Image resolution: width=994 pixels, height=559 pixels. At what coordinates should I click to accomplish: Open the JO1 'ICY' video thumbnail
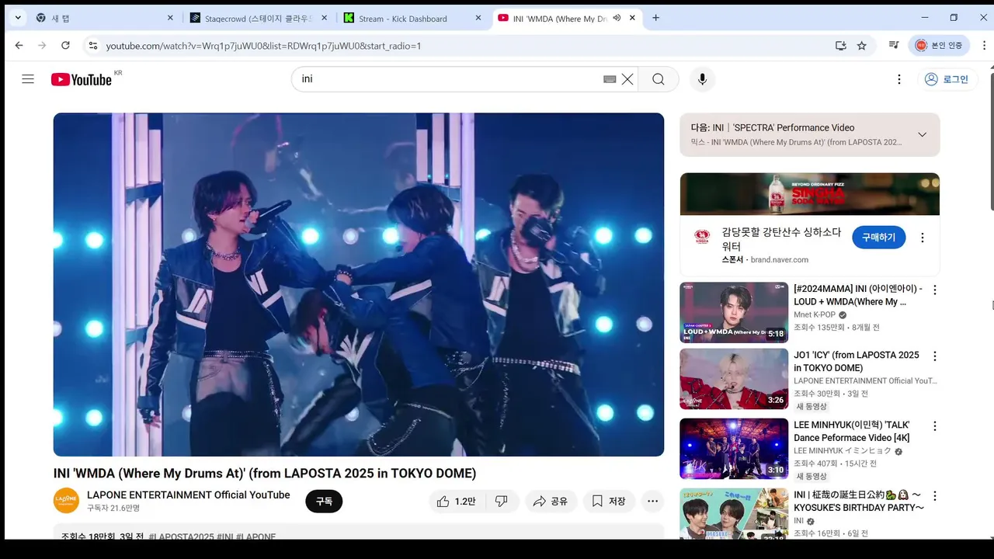tap(734, 379)
